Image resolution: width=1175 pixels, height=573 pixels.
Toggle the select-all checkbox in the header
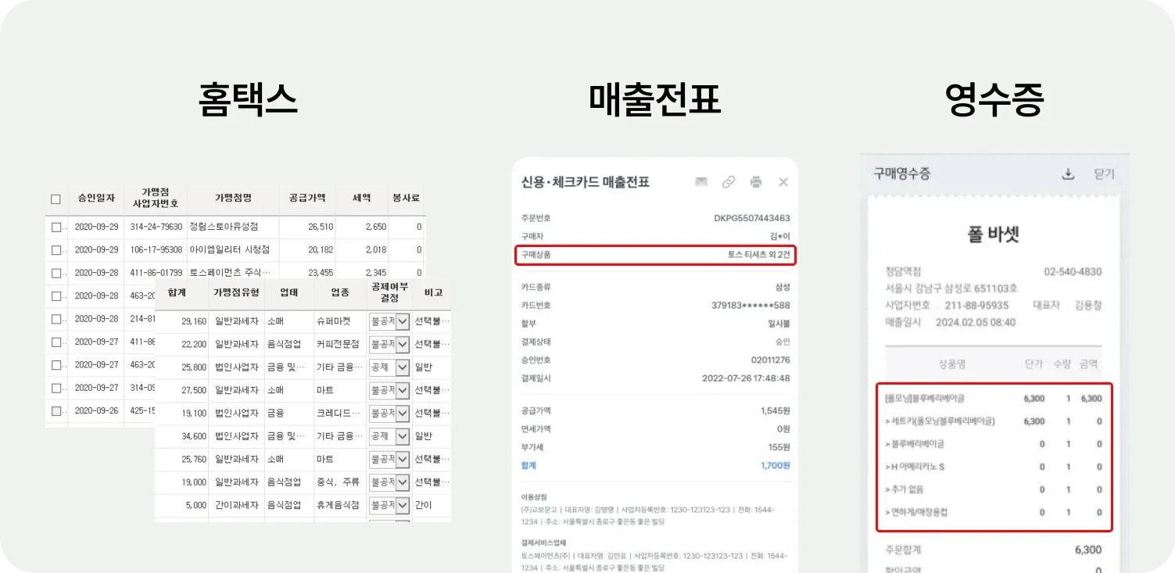coord(55,198)
